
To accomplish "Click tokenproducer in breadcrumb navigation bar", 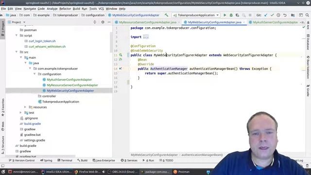I will [x=68, y=15].
